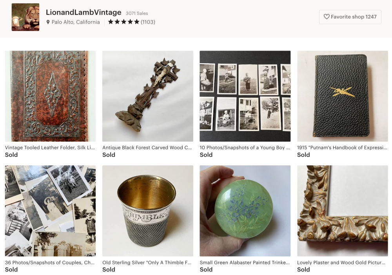Click the five-star rating icons
The width and height of the screenshot is (392, 275).
[123, 22]
